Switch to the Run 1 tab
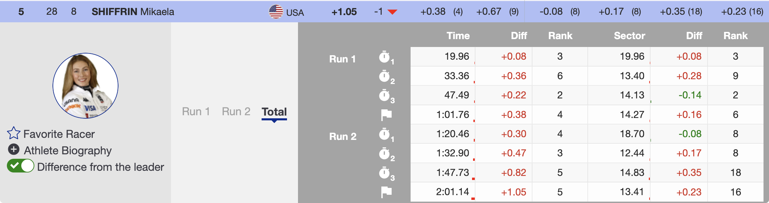Image resolution: width=769 pixels, height=203 pixels. click(x=196, y=111)
